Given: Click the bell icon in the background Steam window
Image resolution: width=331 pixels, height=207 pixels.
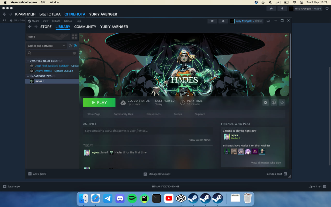Looking at the screenshot, I should point(282,9).
